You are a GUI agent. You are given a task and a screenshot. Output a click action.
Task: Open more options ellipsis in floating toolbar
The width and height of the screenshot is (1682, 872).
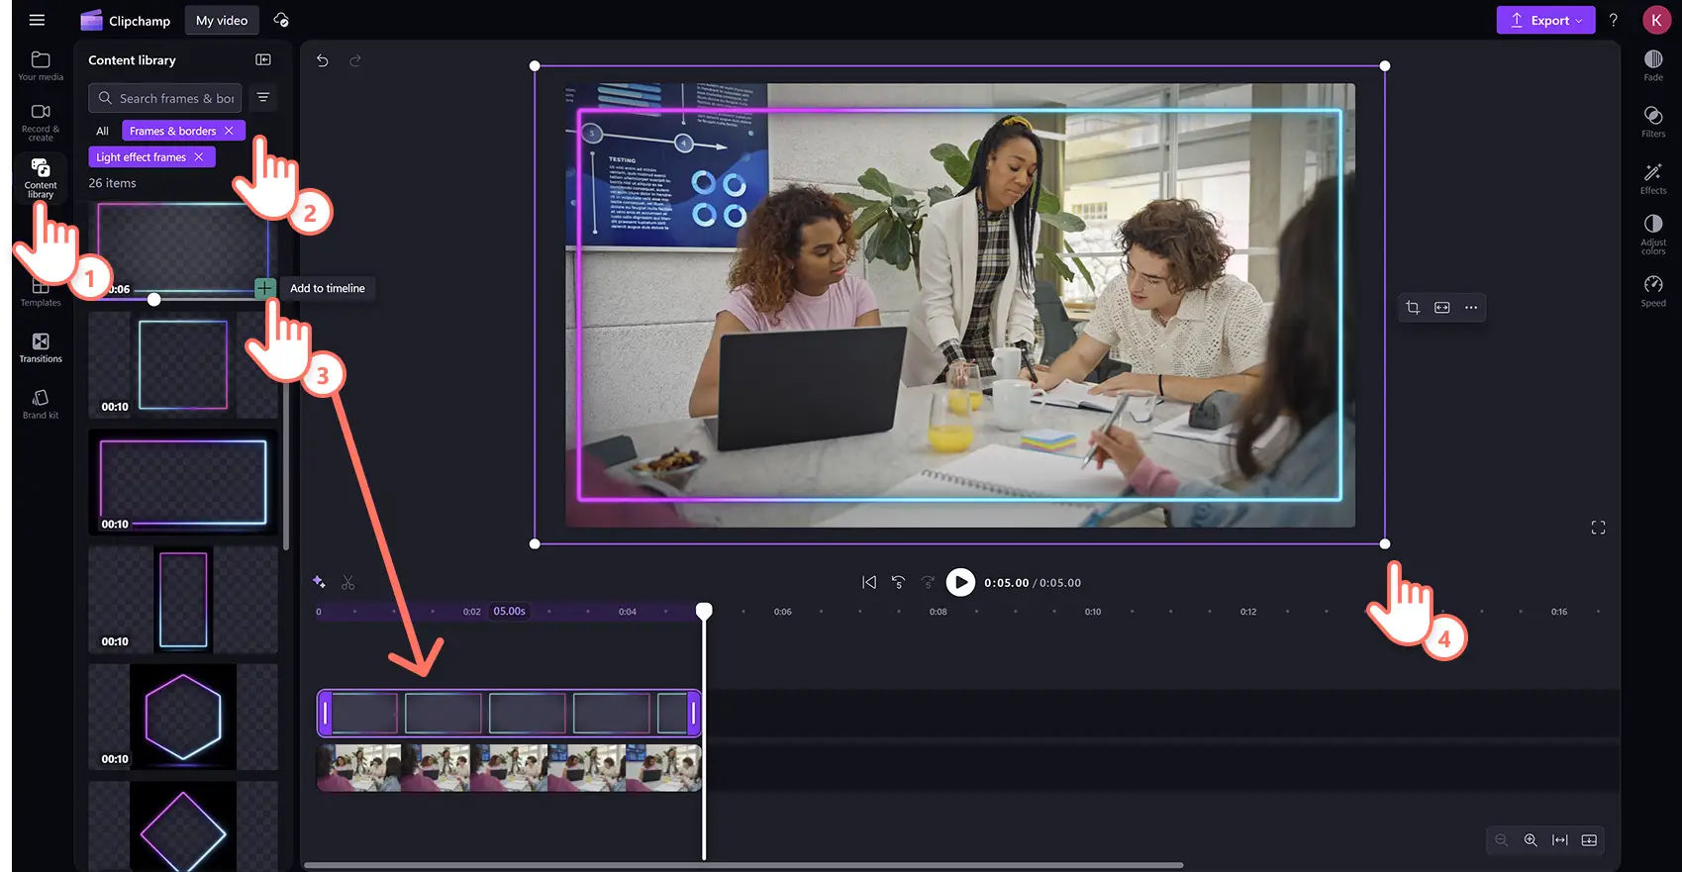tap(1471, 308)
